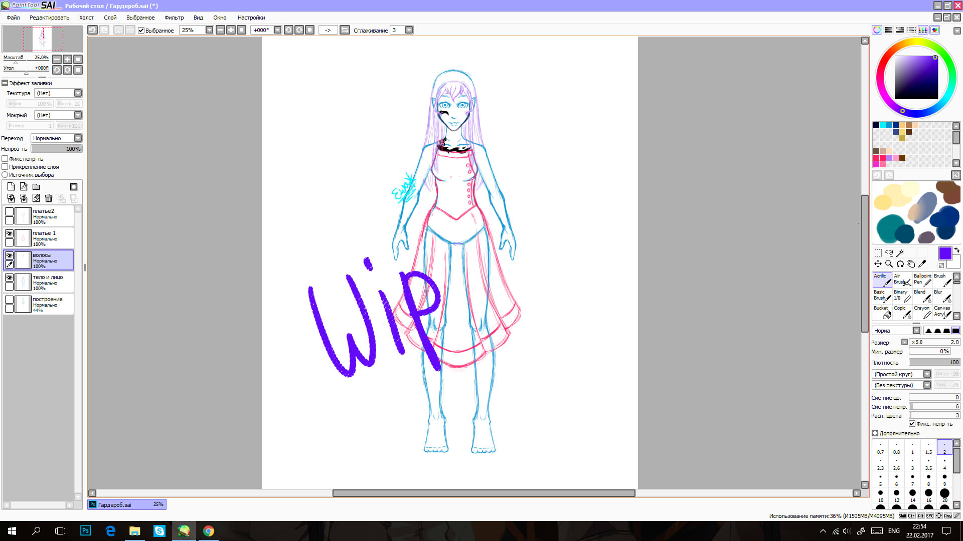Create a new raster layer

11,186
